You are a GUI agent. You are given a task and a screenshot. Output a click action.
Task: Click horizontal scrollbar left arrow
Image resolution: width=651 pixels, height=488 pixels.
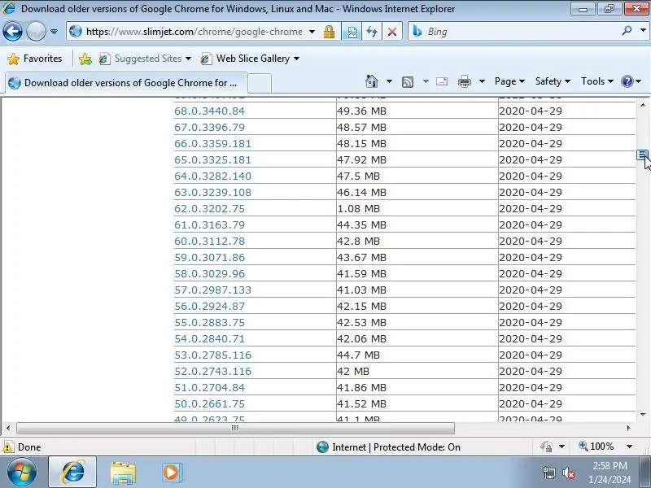click(x=8, y=428)
